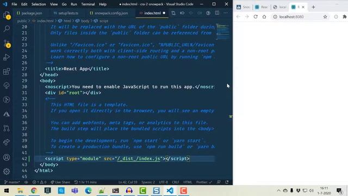The height and width of the screenshot is (196, 348).
Task: Go to browser home page
Action: (x=264, y=17)
